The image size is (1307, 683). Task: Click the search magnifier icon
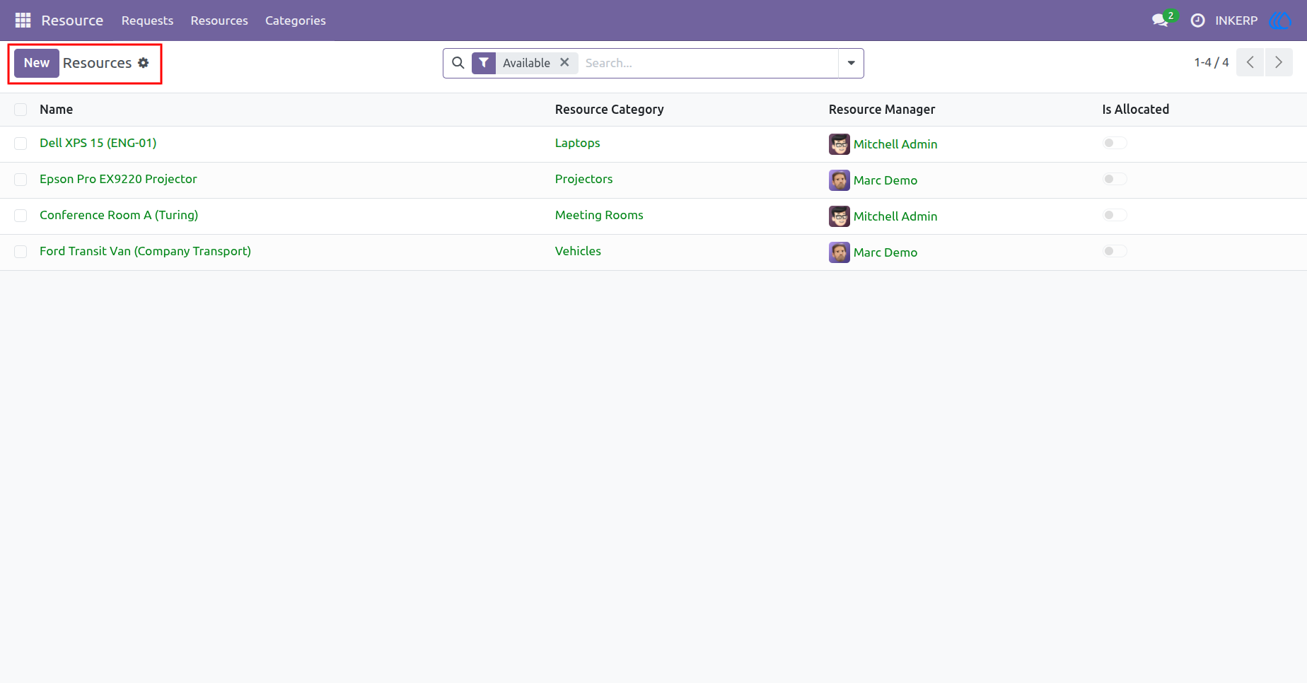tap(458, 63)
